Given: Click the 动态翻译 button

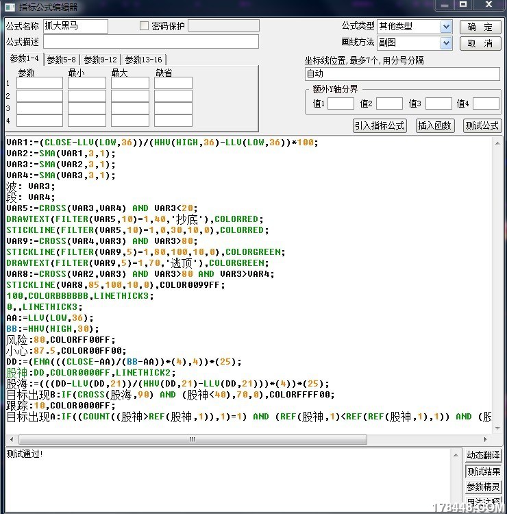Looking at the screenshot, I should click(x=484, y=455).
